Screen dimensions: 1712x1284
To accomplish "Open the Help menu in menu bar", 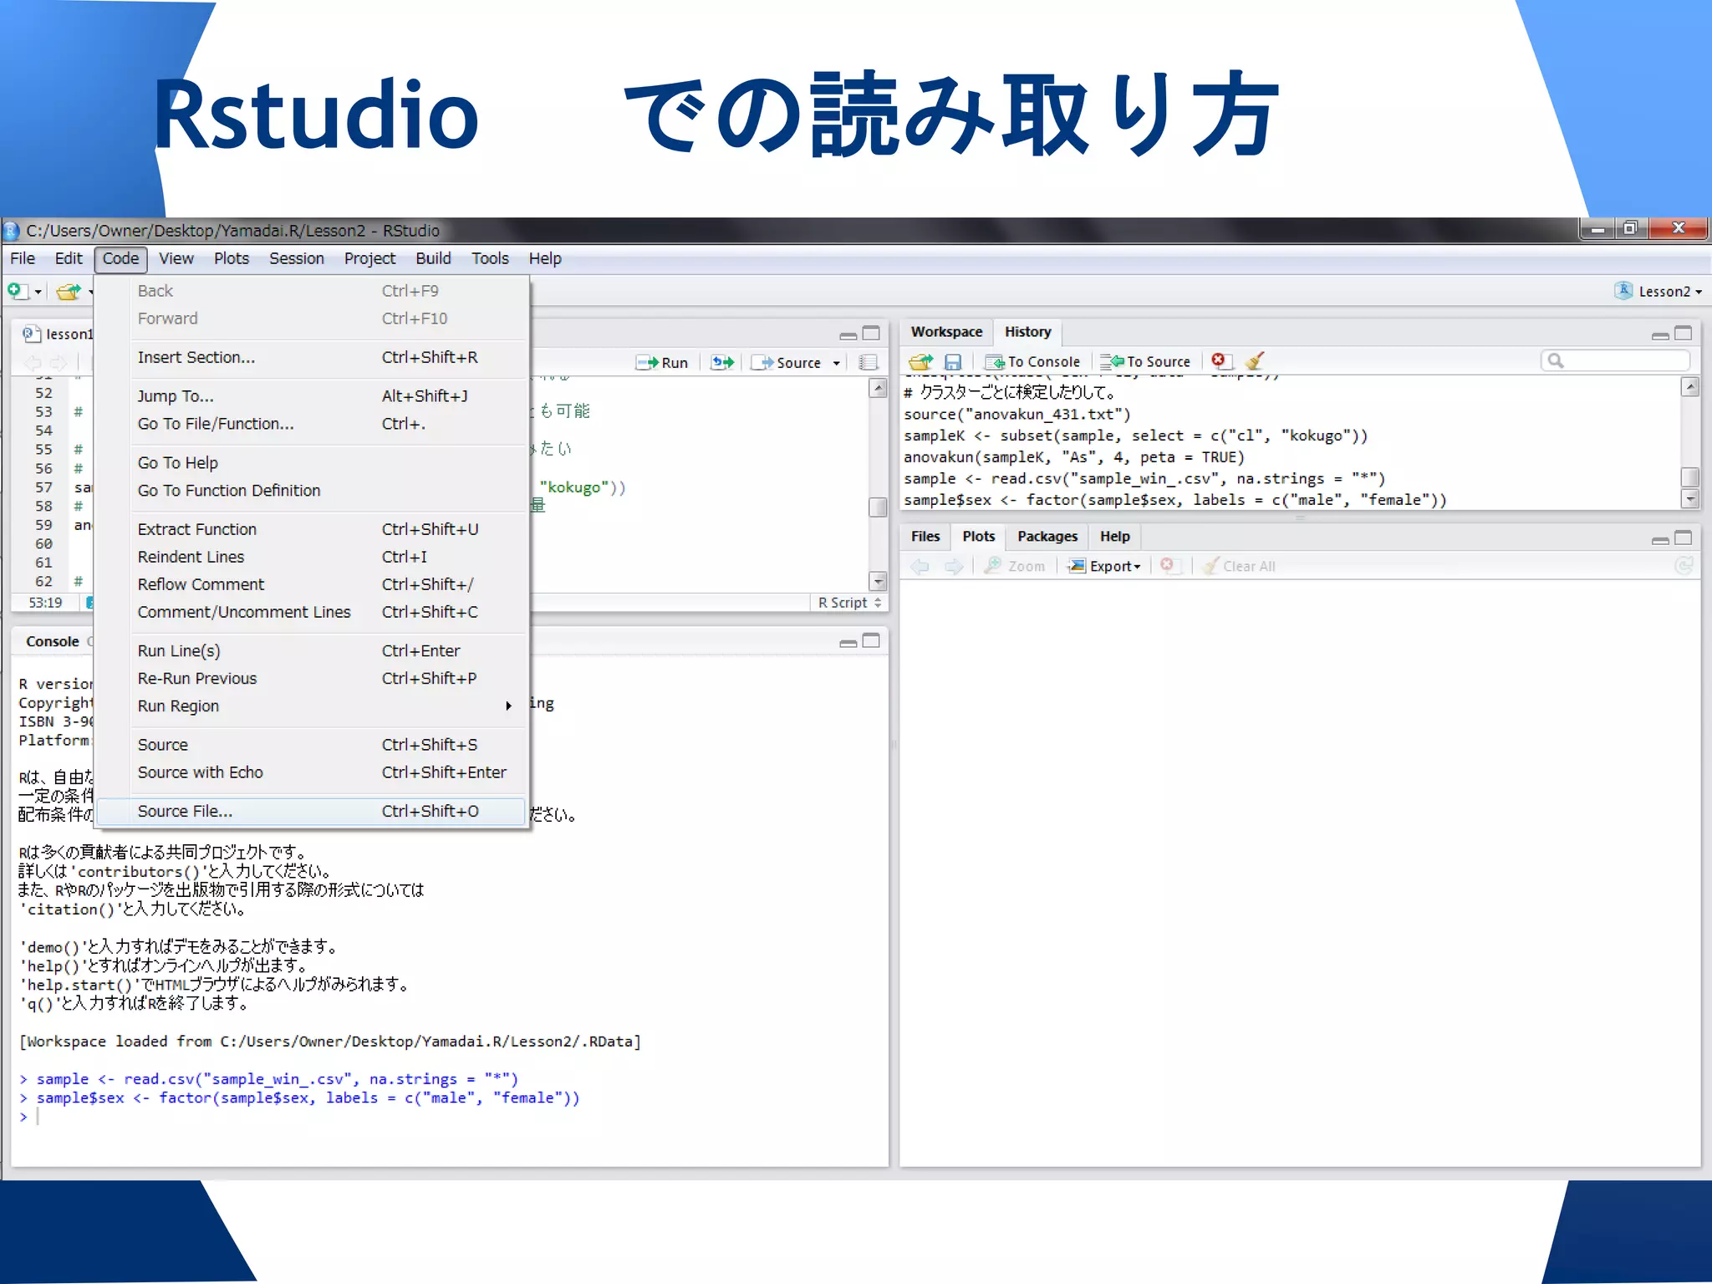I will [x=545, y=259].
